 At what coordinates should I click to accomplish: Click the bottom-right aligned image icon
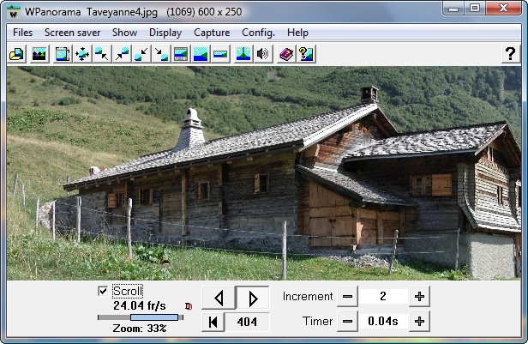[x=161, y=54]
